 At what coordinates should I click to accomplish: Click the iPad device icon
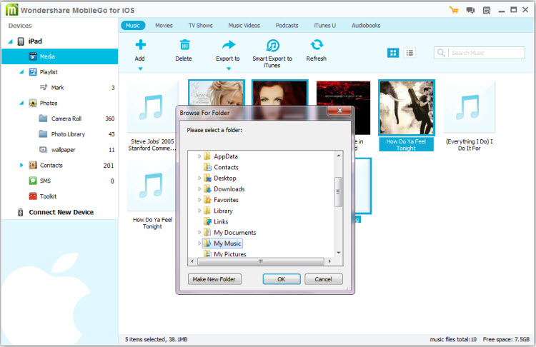click(x=21, y=41)
